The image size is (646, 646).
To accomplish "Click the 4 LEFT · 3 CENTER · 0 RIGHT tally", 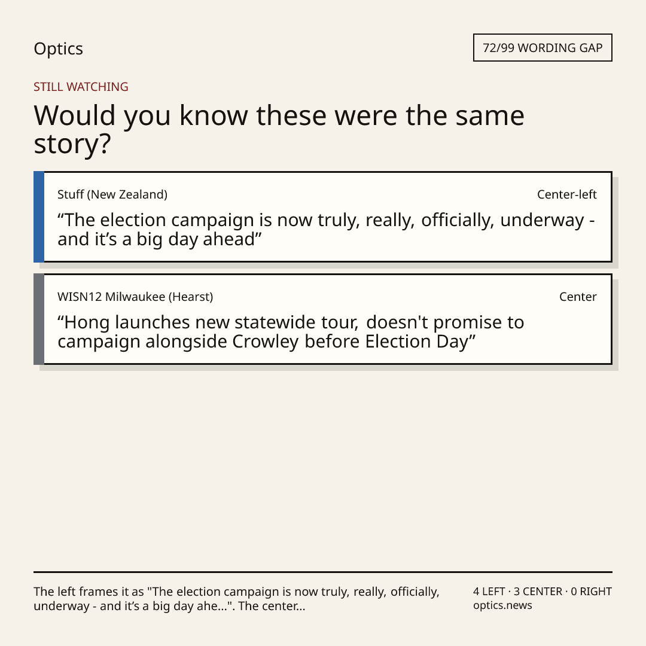I will pyautogui.click(x=542, y=592).
